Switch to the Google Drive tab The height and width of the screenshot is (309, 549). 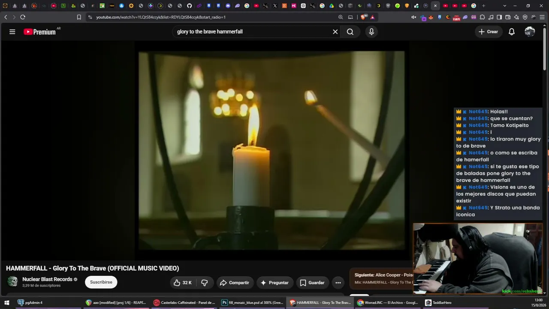[332, 6]
